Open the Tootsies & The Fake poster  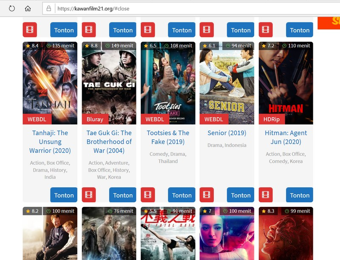click(x=168, y=83)
